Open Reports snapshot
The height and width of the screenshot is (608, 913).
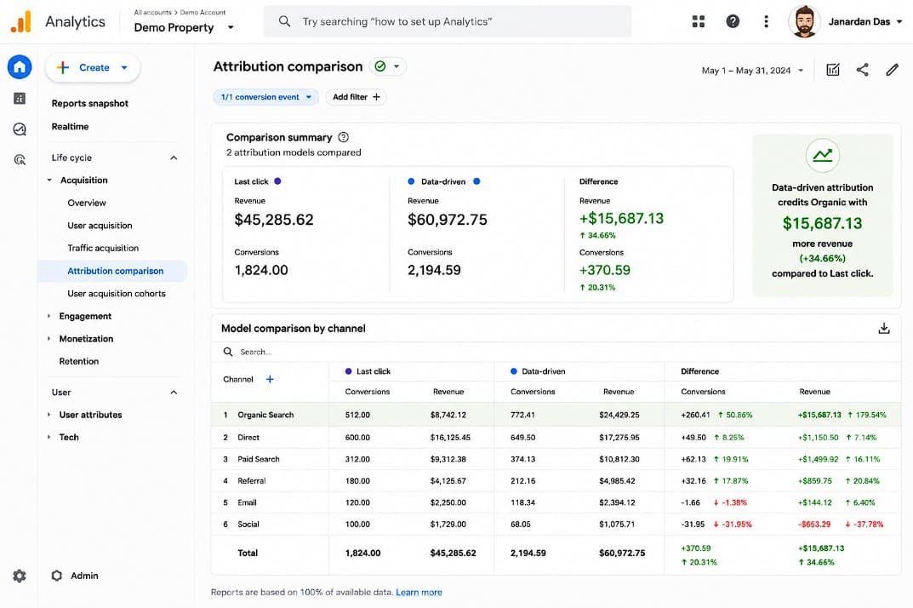(x=89, y=103)
